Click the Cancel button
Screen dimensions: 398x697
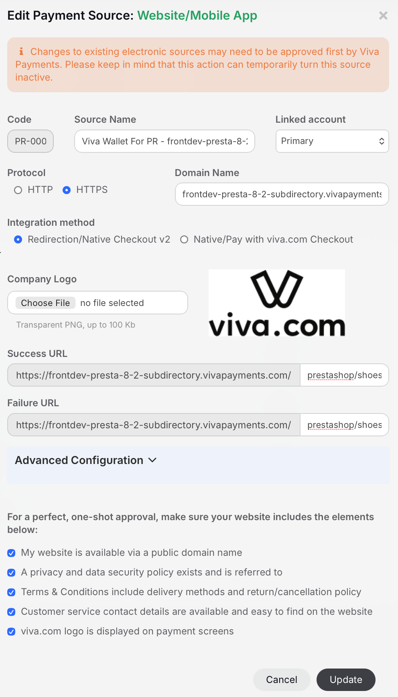tap(282, 680)
